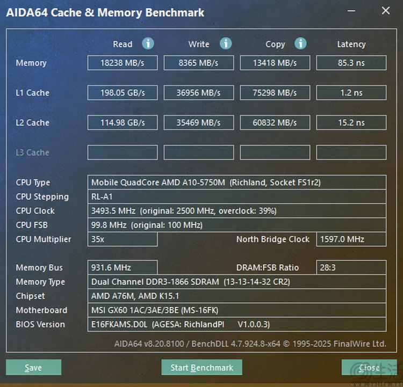403x387 pixels.
Task: Click the window title text
Action: point(105,12)
